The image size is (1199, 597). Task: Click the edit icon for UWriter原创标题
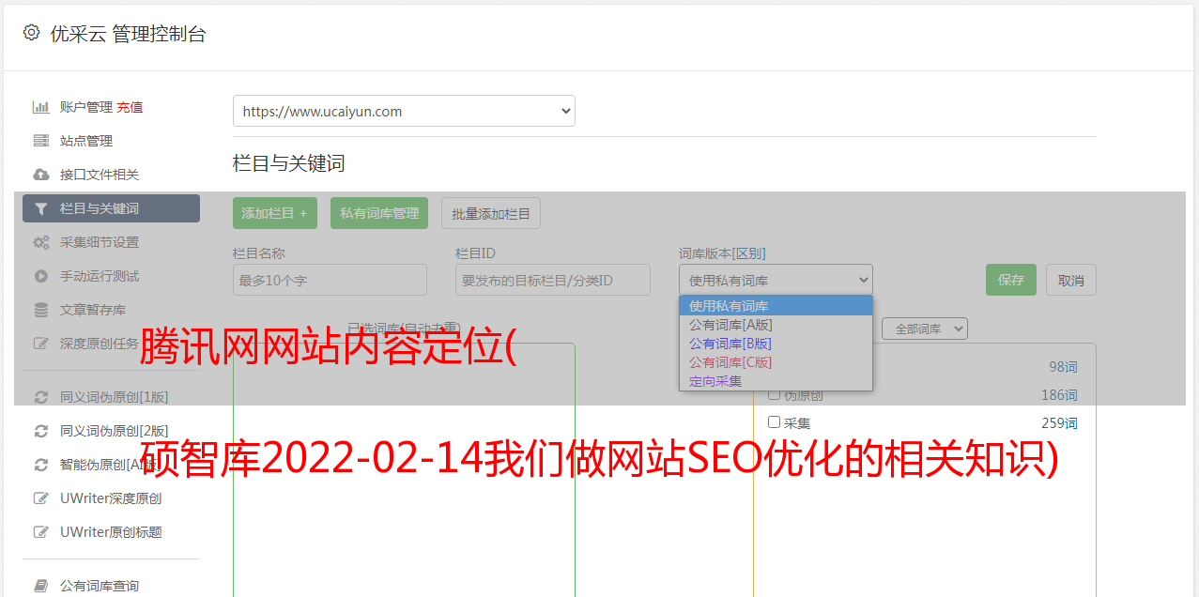pos(41,532)
